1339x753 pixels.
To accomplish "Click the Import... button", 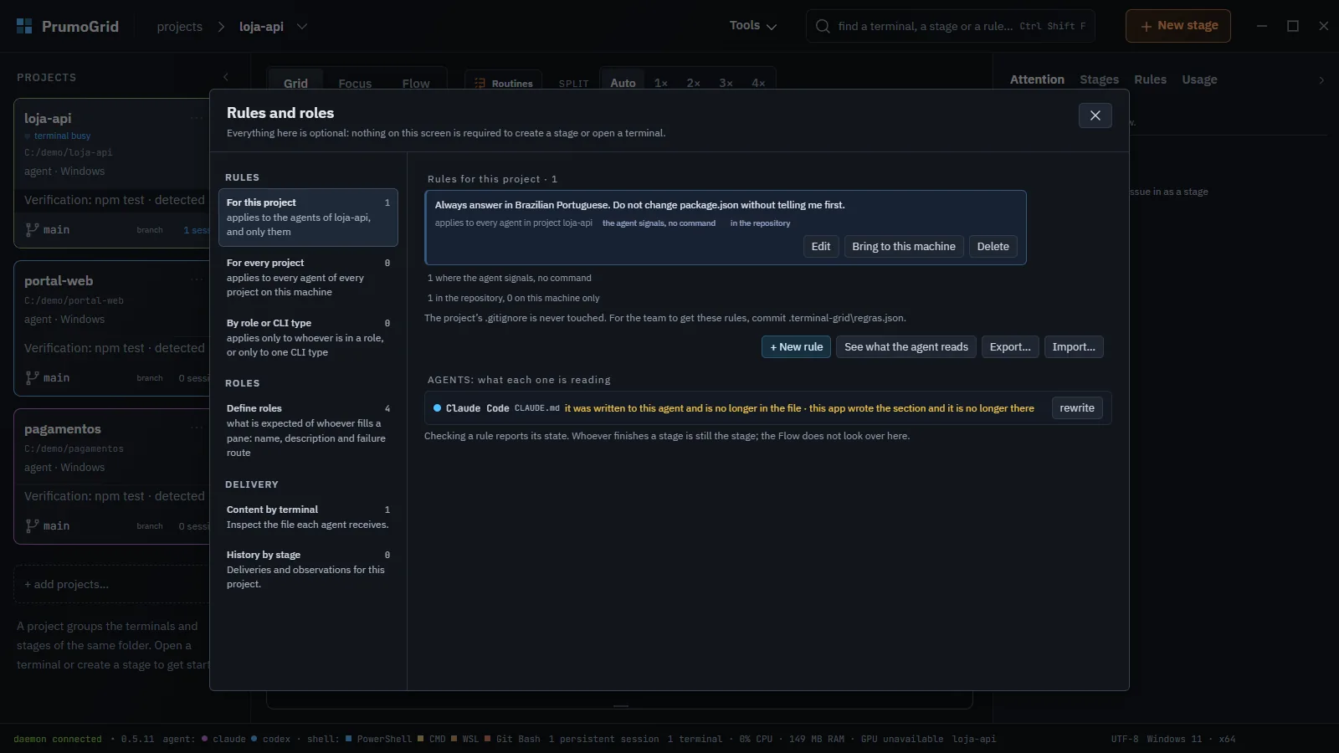I will 1074,346.
